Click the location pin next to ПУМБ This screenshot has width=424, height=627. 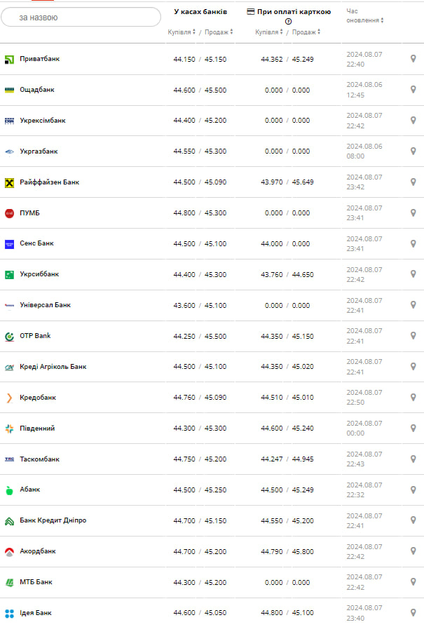click(x=413, y=213)
